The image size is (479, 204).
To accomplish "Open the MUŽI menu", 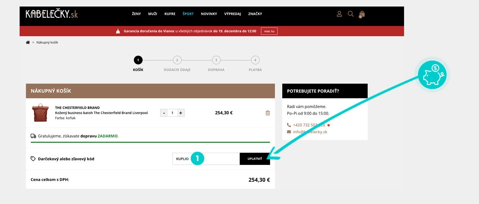I will coord(152,14).
